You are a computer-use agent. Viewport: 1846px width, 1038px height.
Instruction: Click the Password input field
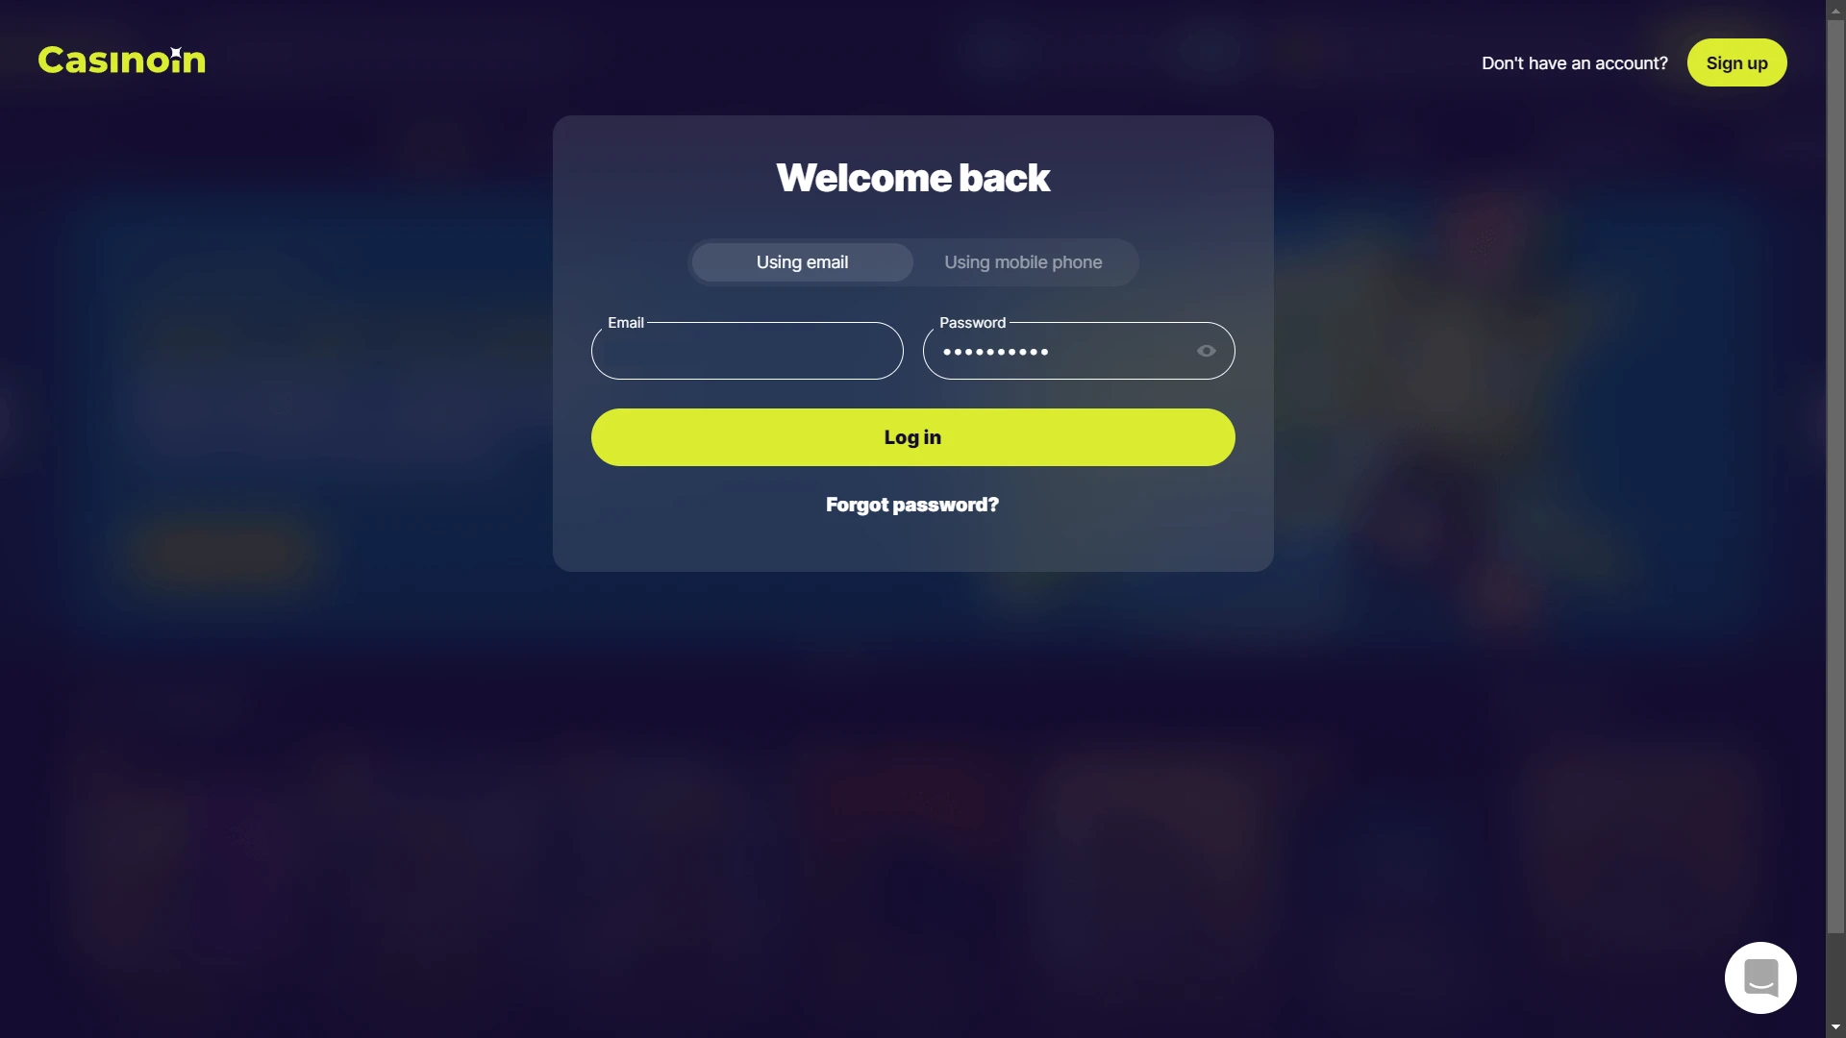point(1079,350)
